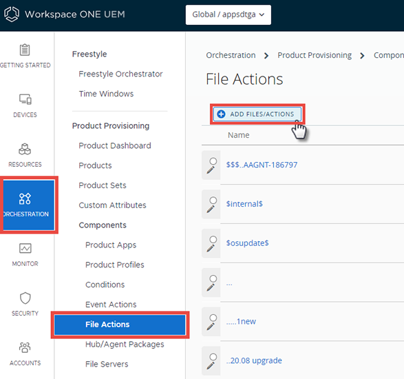
Task: Open the Products menu item
Action: (x=96, y=165)
